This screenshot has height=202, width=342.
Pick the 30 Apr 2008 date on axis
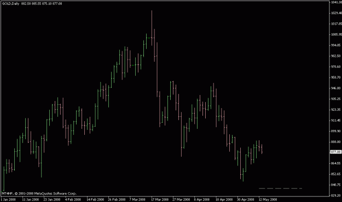tap(246, 199)
